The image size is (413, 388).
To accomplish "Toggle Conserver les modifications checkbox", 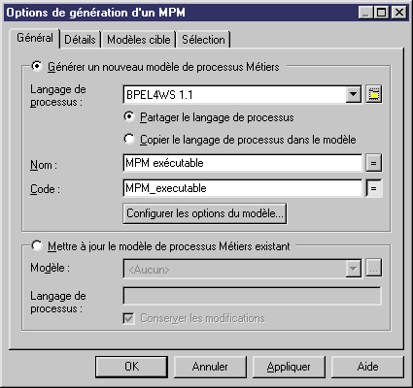I will pos(129,318).
